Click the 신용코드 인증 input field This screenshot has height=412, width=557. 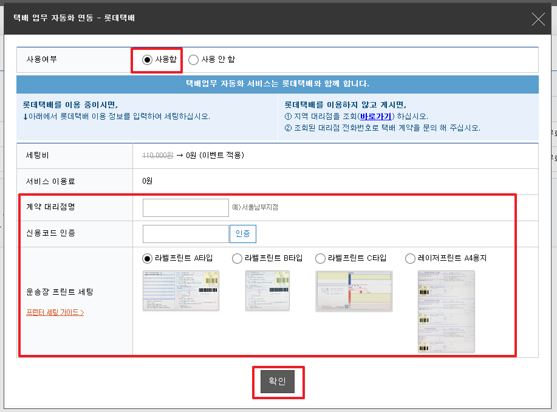click(185, 234)
